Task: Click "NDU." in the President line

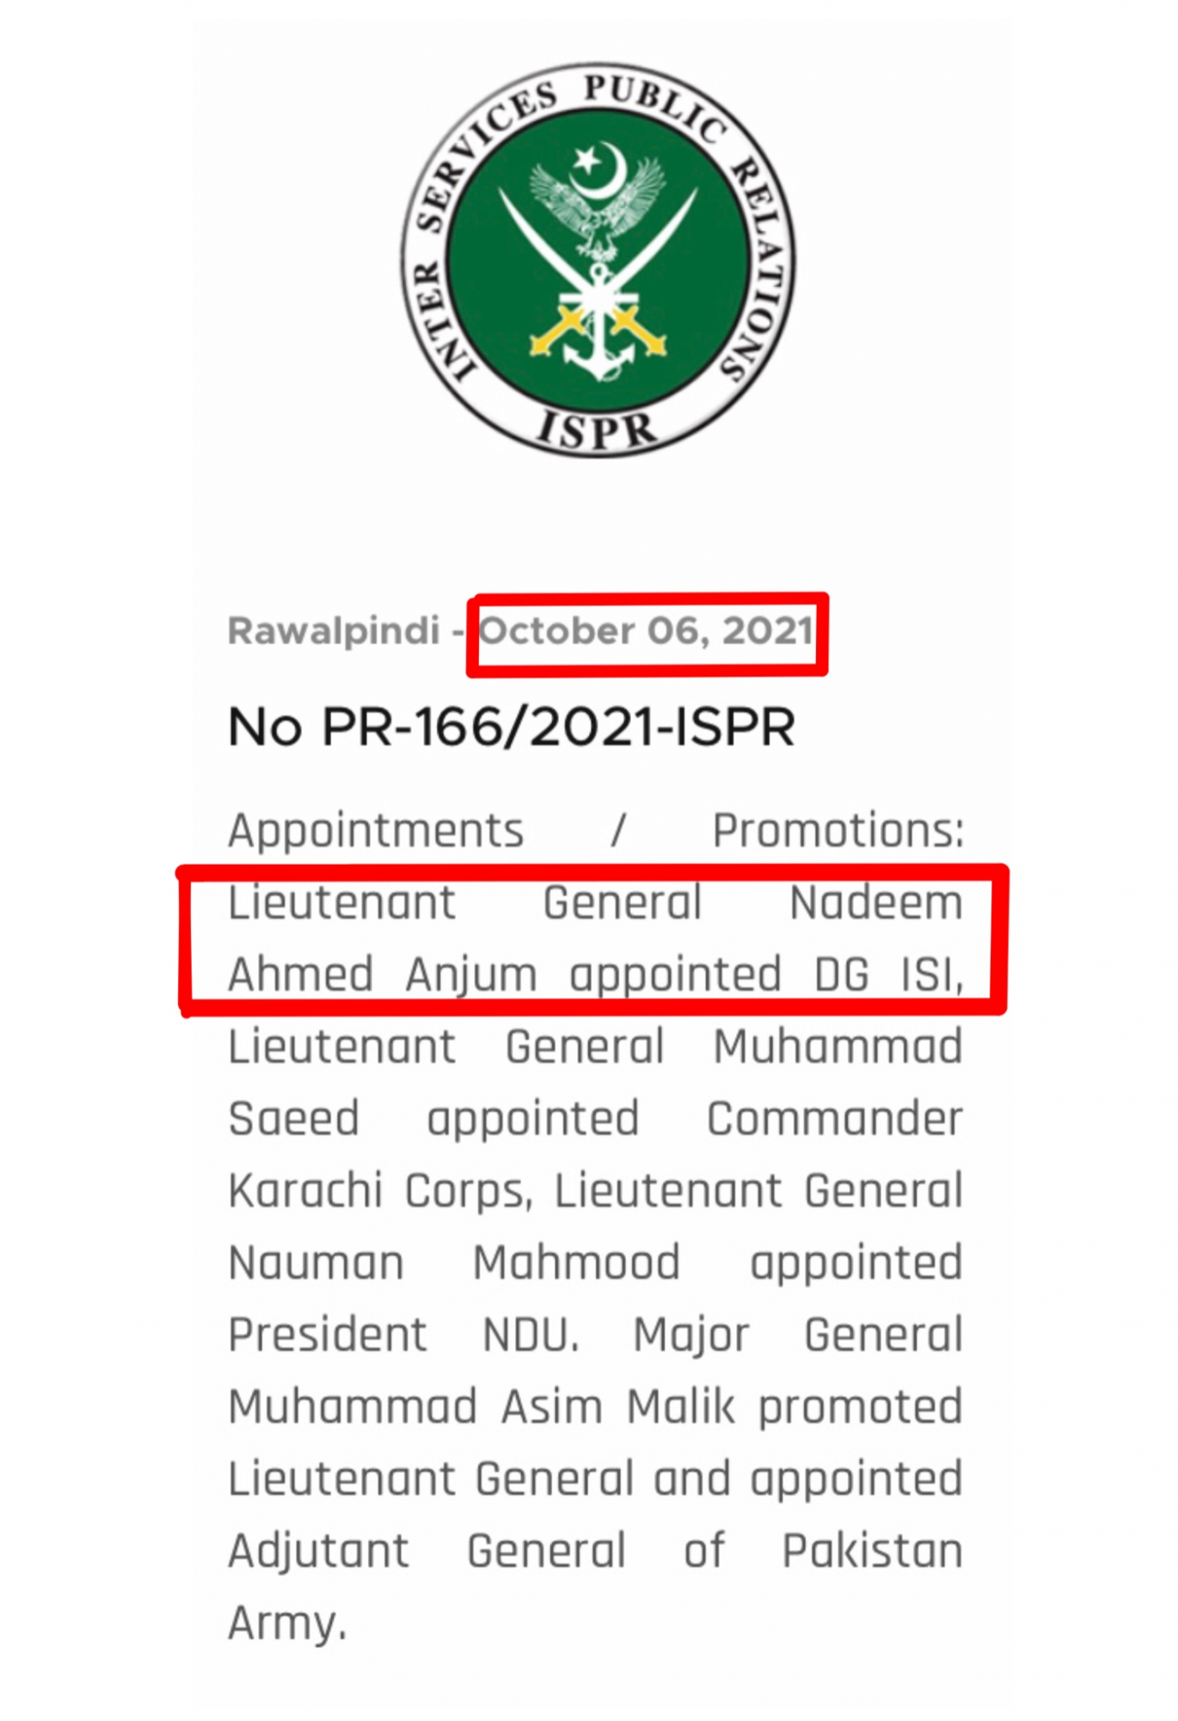Action: (531, 1336)
